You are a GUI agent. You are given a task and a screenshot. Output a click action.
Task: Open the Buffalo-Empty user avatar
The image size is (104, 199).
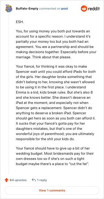9,9
